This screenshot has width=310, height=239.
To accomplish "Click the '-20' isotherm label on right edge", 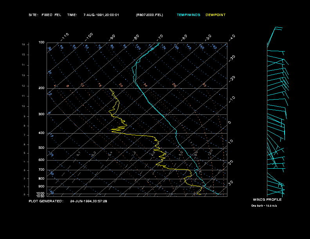I will click(232, 79).
